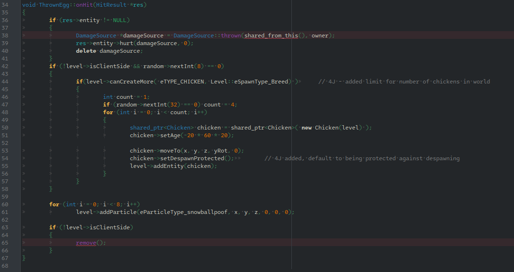Click the for keyword on line 60
Viewport: 514px width, 272px height.
point(54,205)
